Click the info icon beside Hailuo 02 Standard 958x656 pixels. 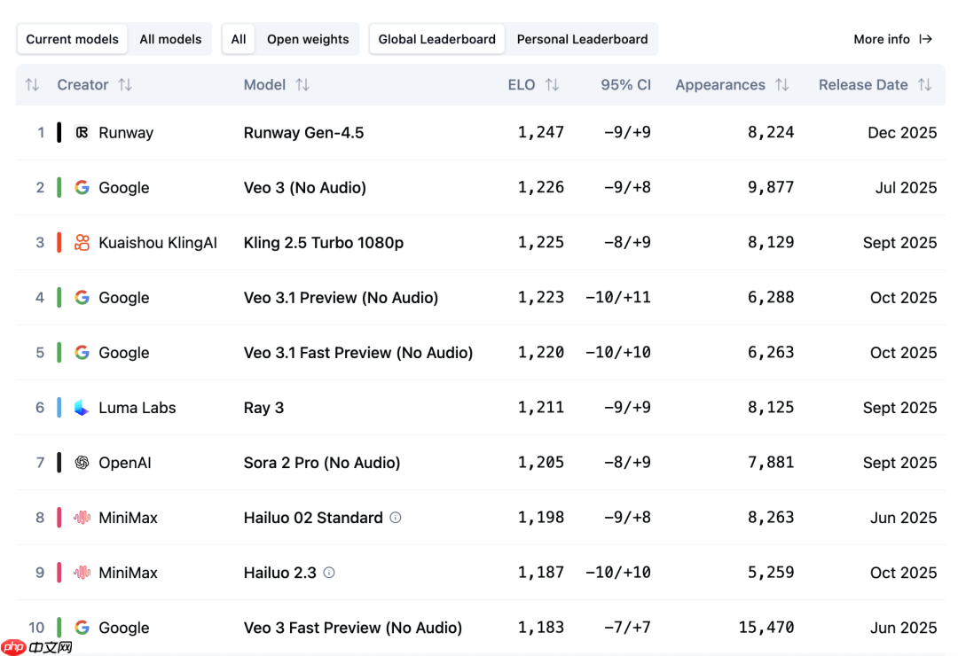[x=396, y=518]
